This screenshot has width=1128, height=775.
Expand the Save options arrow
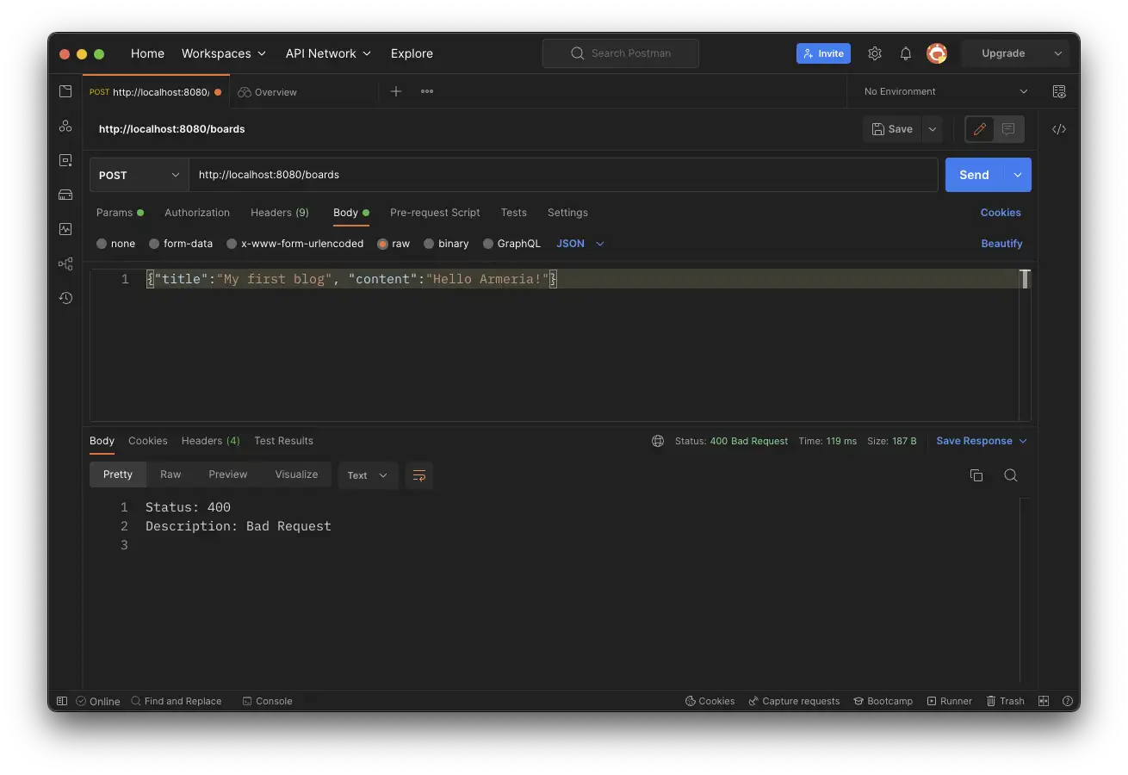(x=932, y=129)
